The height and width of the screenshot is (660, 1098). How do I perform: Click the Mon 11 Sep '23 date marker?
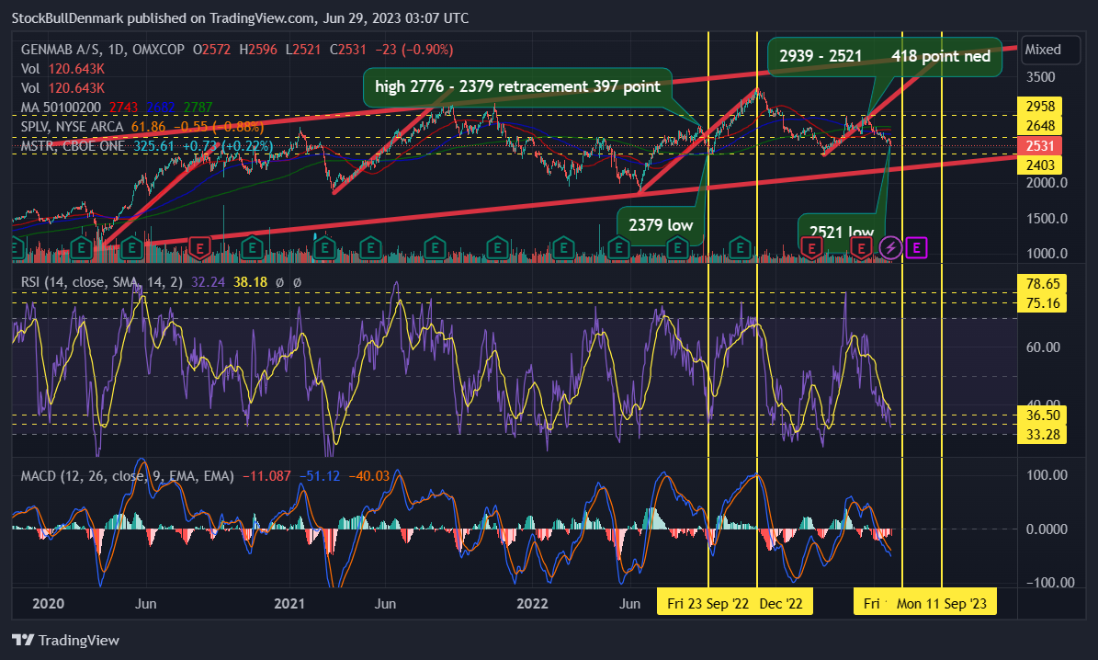pos(941,603)
